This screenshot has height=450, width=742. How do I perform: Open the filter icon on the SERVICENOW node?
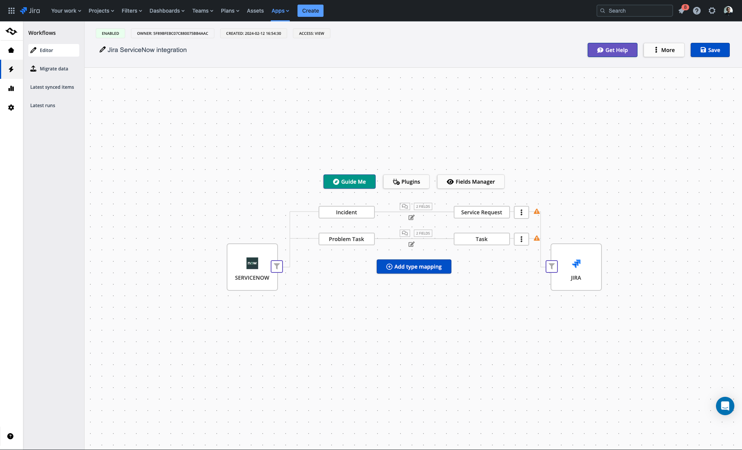tap(276, 266)
